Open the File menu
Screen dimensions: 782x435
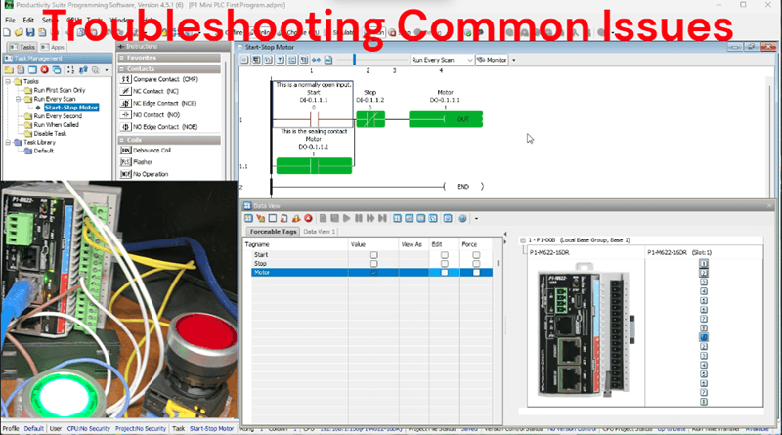click(x=11, y=20)
